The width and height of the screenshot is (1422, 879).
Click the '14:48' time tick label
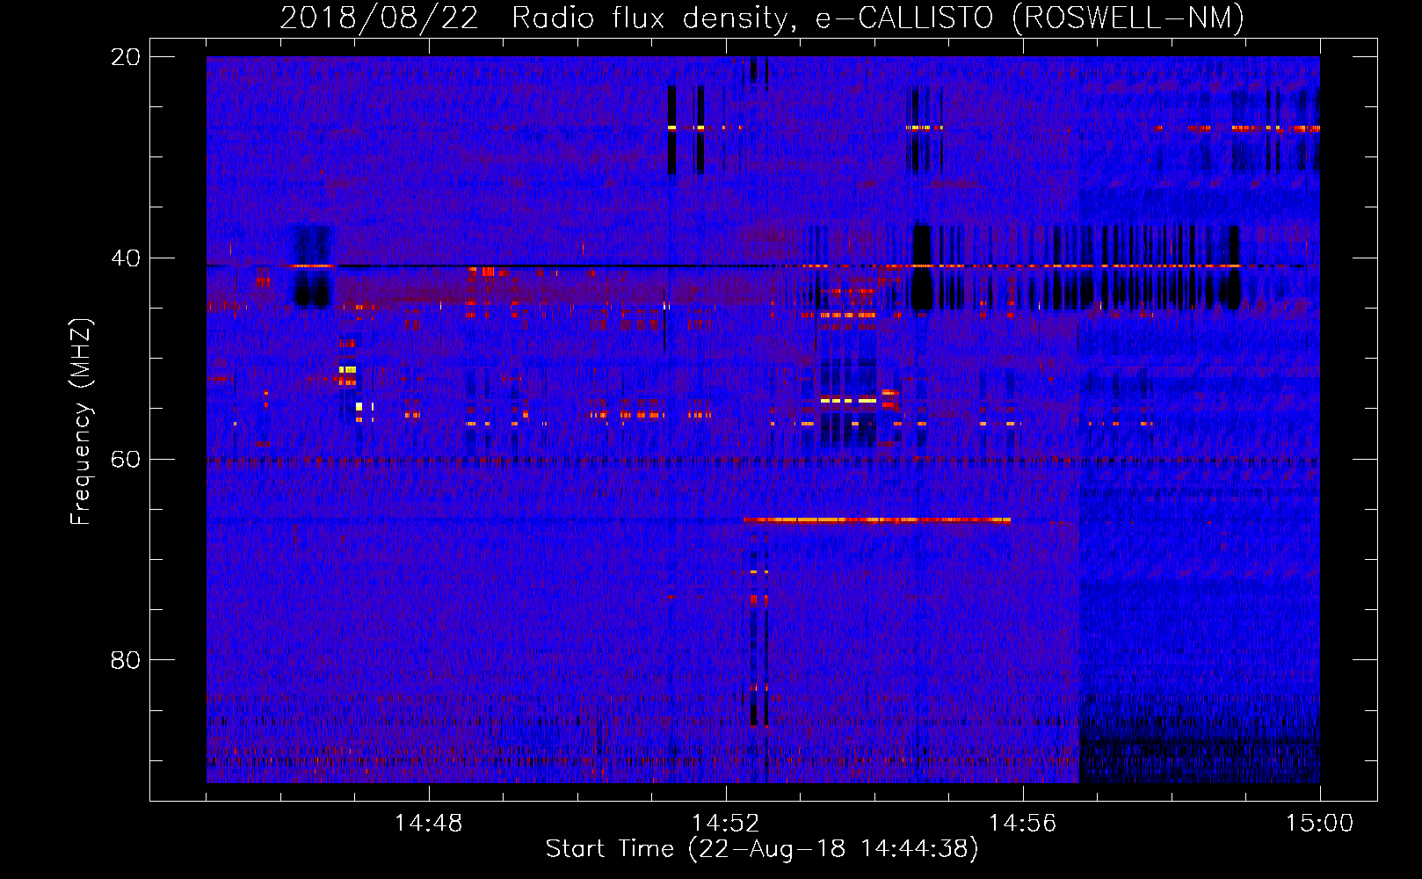point(429,824)
